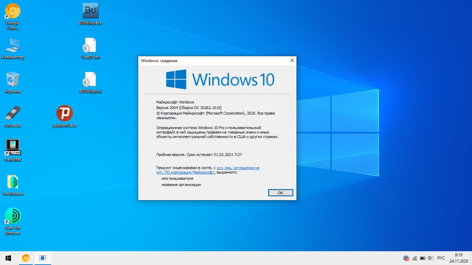Check the battery status tray icon

[x=423, y=258]
